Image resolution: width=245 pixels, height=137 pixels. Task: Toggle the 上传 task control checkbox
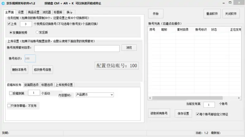pos(9,24)
